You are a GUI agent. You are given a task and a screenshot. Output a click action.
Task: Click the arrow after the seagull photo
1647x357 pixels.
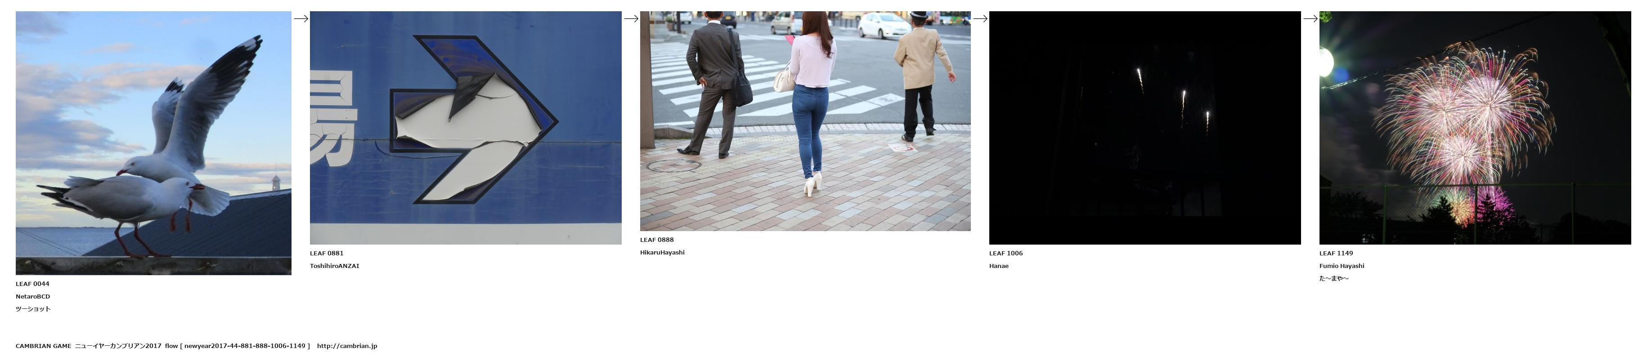tap(301, 18)
